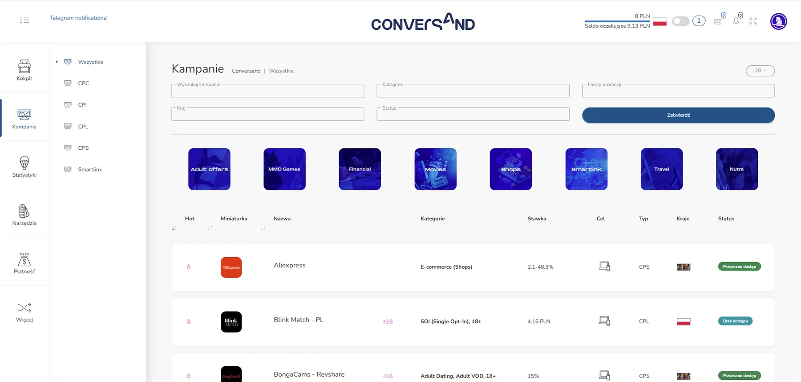Image resolution: width=801 pixels, height=382 pixels.
Task: Sort using arrows beside Miniaturka column
Action: (x=210, y=228)
